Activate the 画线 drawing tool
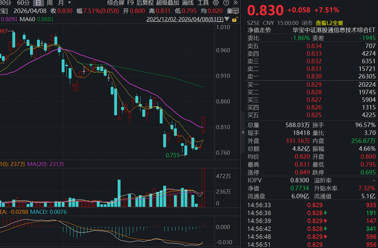This screenshot has width=378, height=248. coord(188,3)
